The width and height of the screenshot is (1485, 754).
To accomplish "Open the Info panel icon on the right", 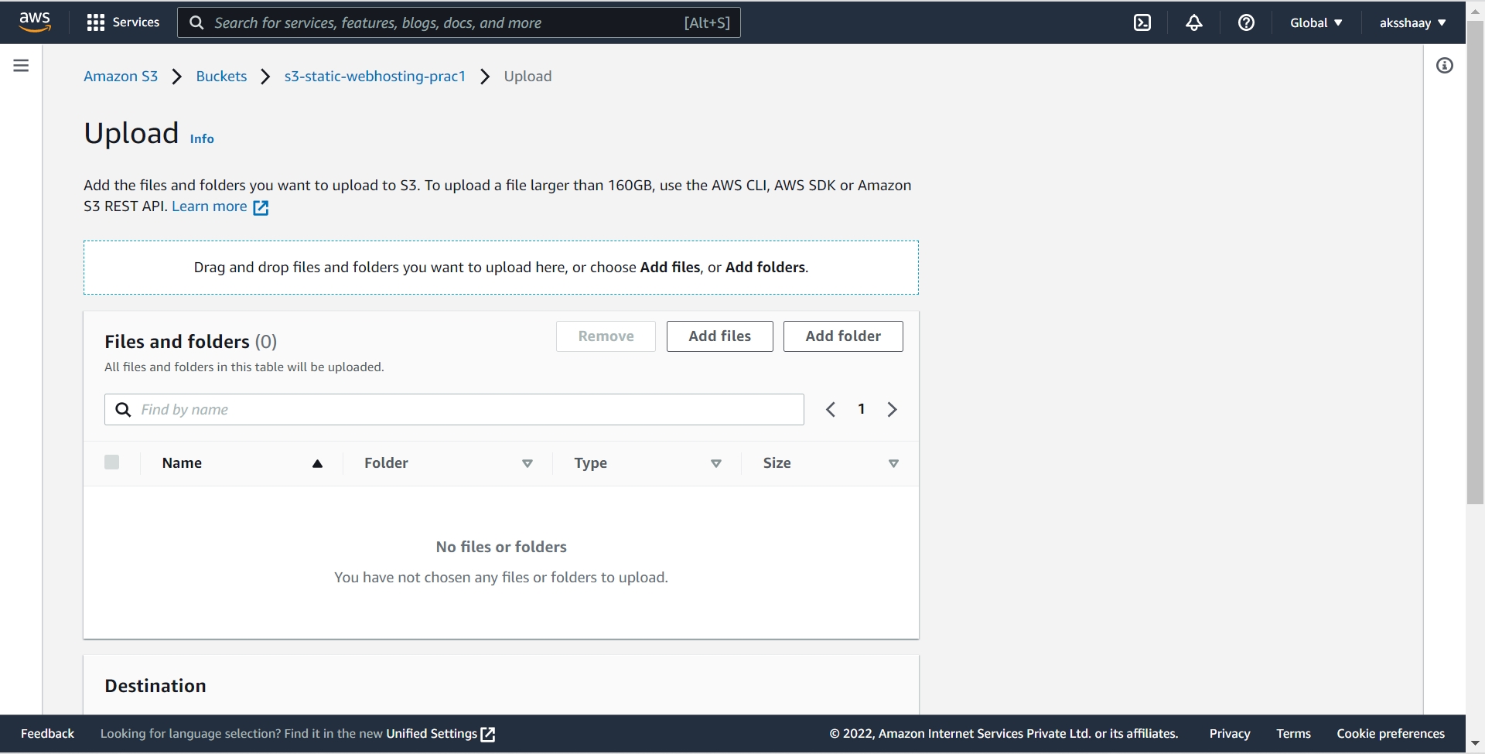I will (1445, 65).
